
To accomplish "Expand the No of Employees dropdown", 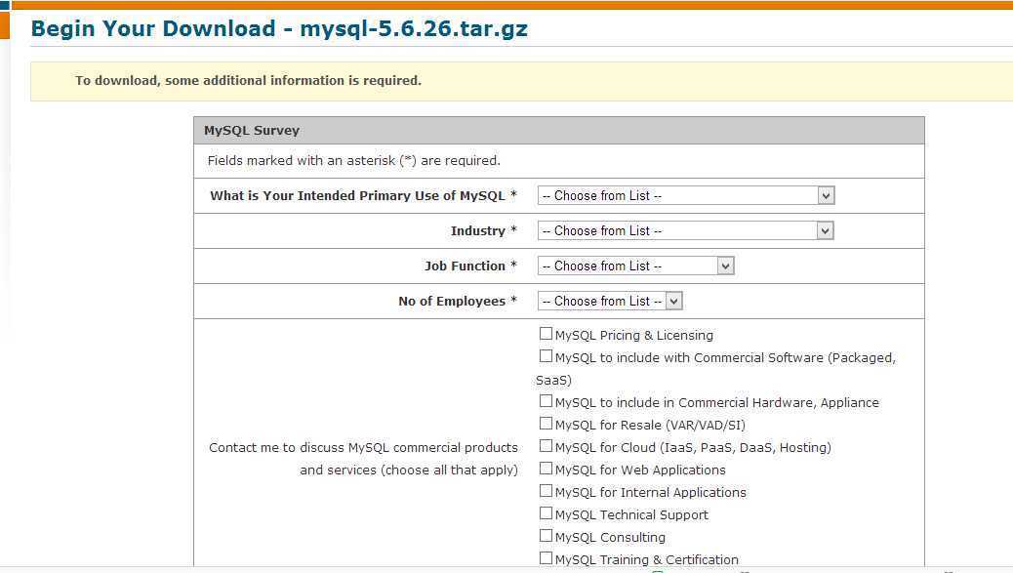I will tap(610, 301).
